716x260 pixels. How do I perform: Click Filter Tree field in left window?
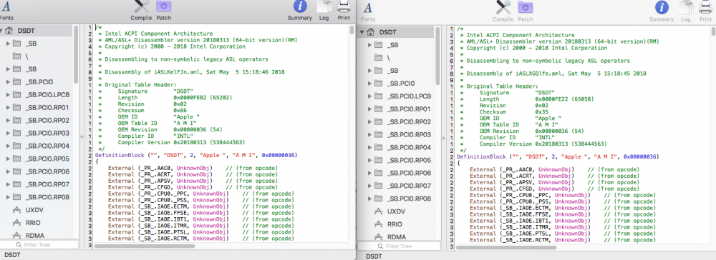tap(39, 245)
